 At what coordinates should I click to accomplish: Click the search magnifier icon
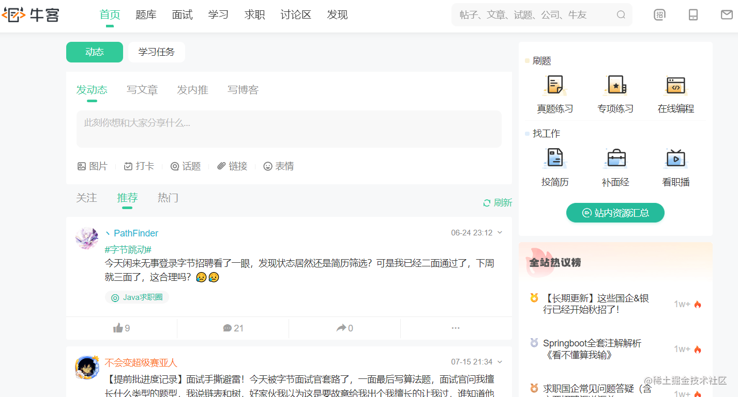621,15
